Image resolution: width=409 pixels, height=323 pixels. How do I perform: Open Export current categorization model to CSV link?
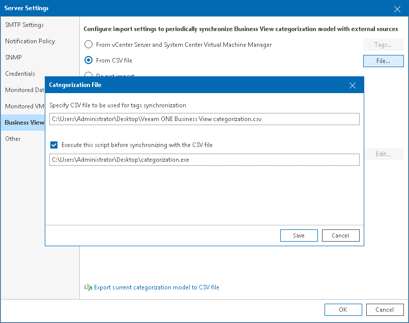[157, 287]
